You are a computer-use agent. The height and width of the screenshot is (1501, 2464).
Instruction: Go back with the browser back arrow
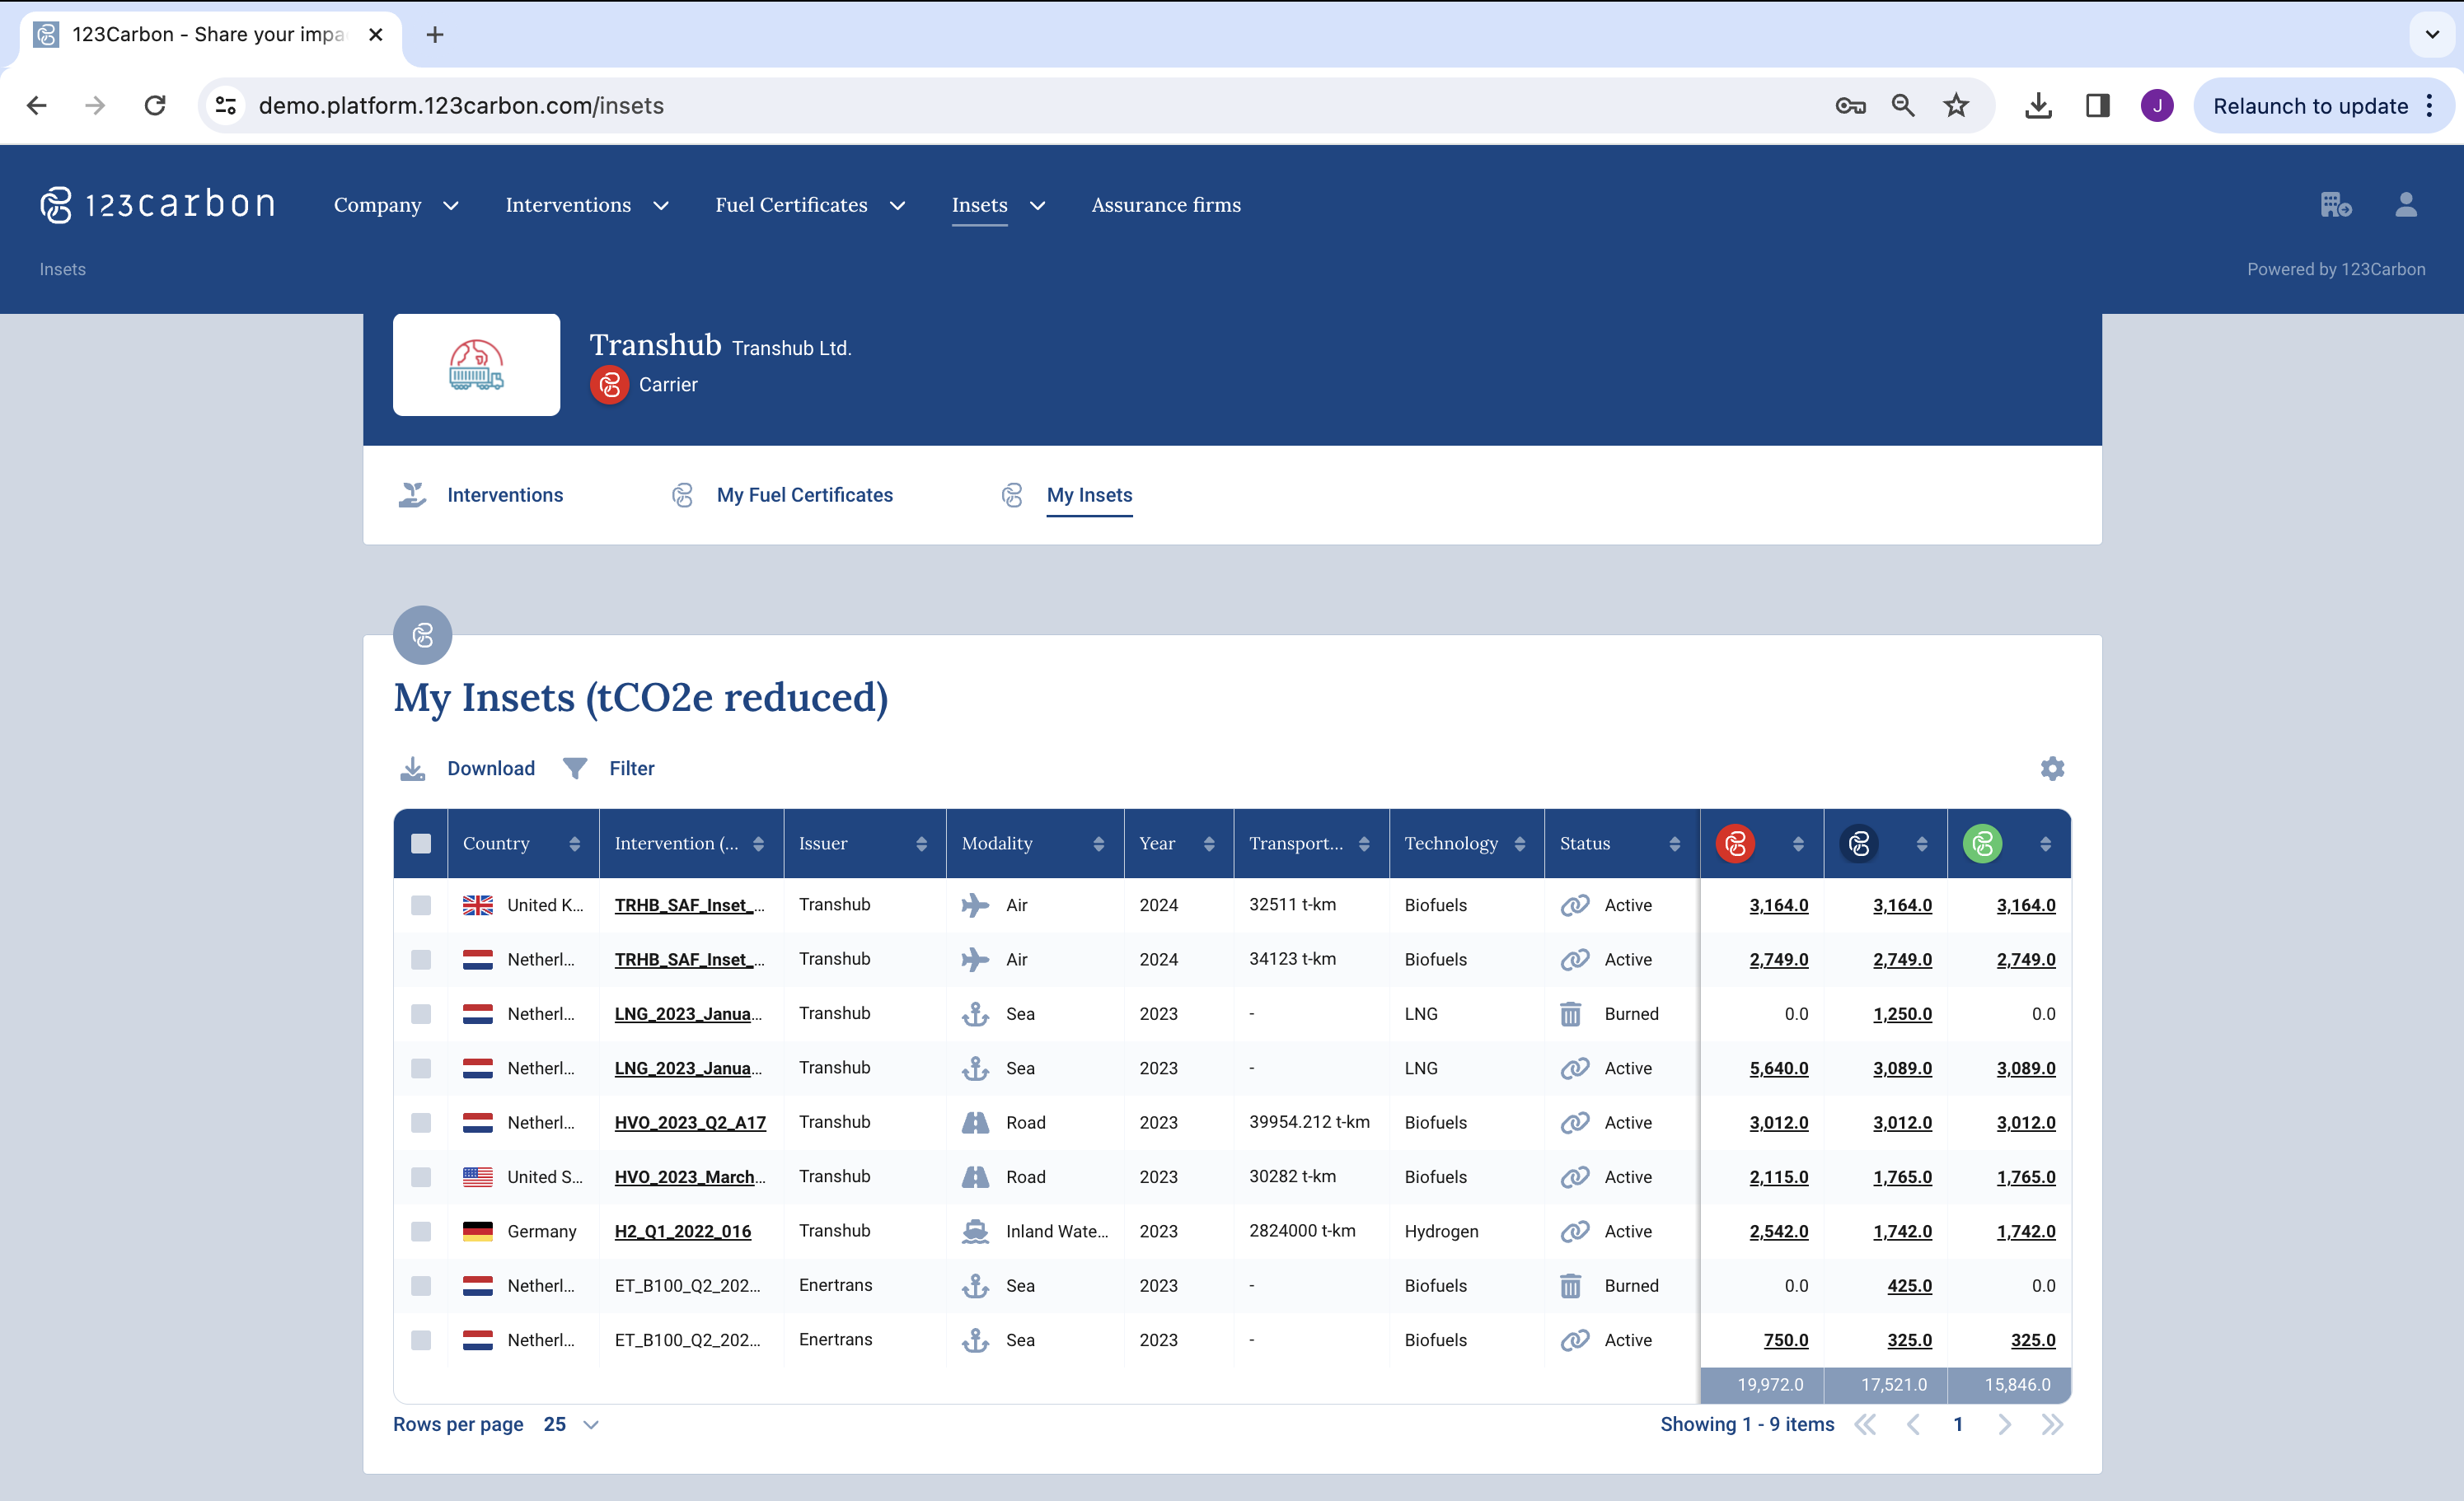click(x=37, y=105)
